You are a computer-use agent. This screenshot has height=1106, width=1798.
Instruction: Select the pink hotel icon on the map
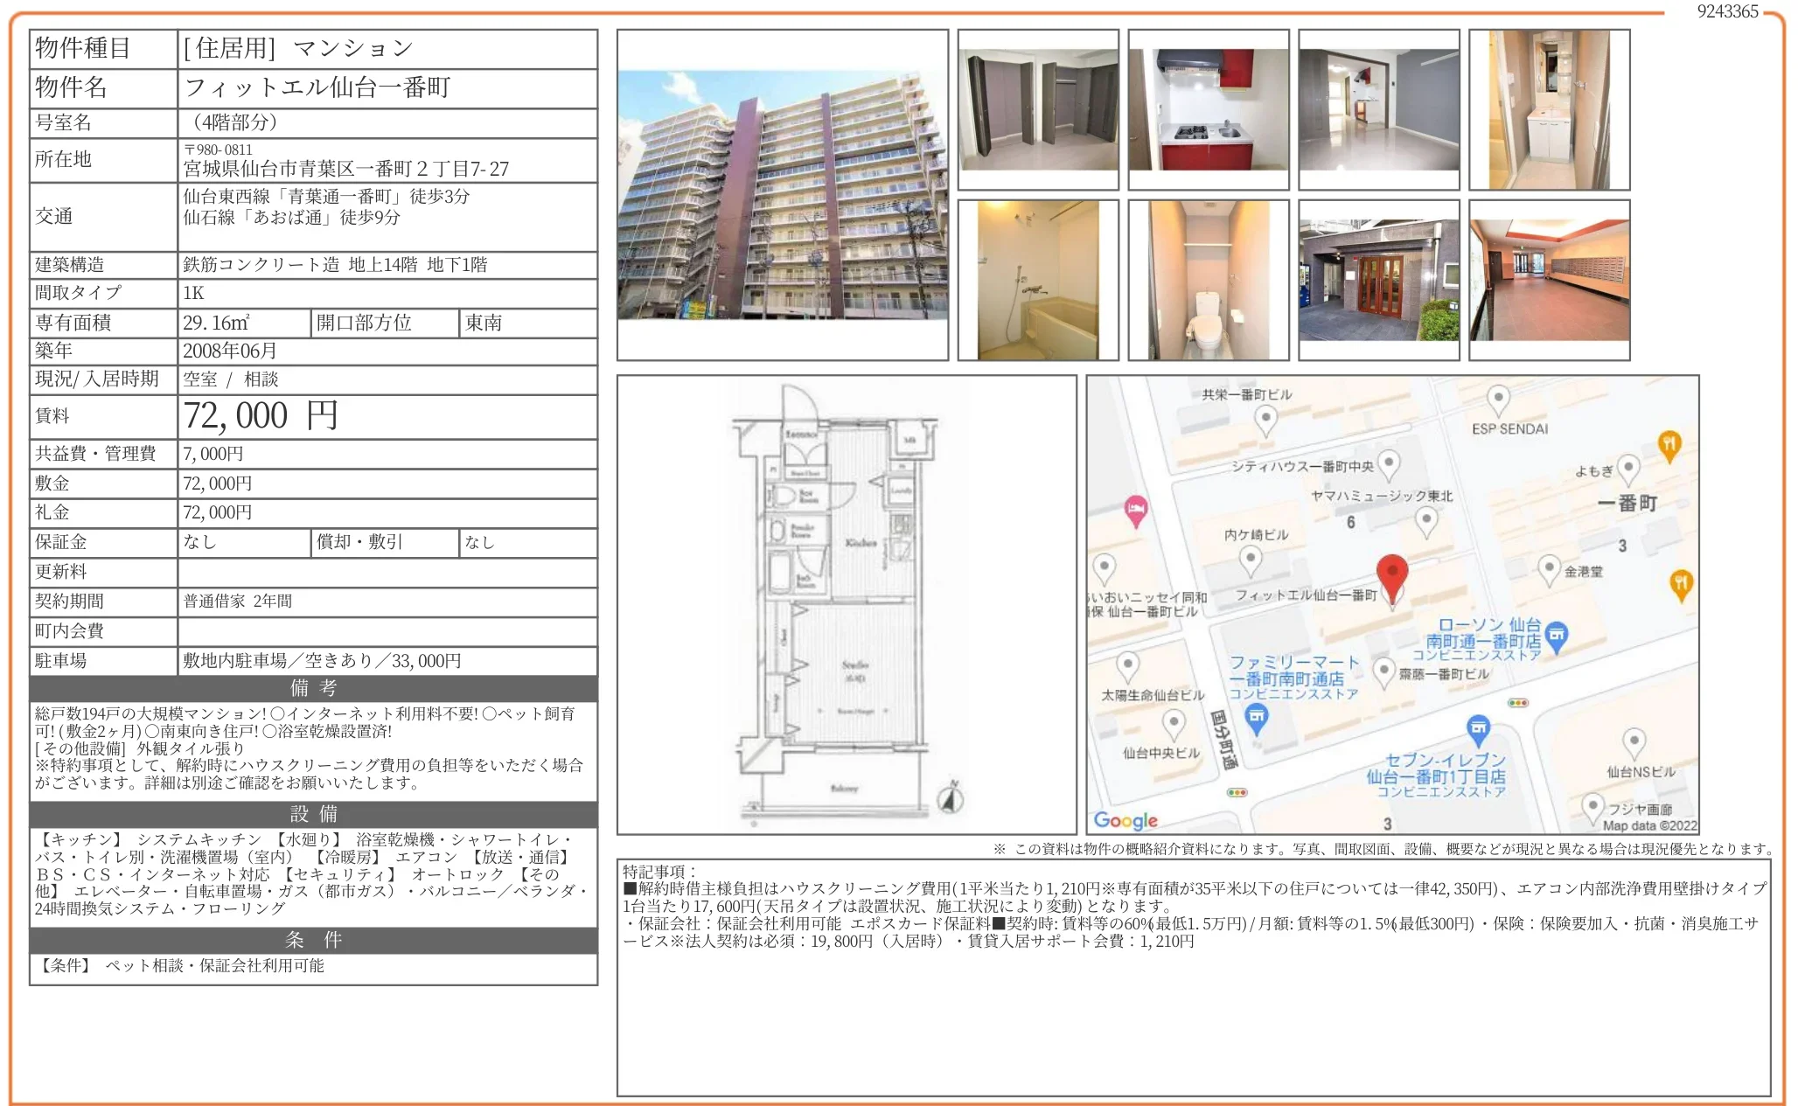[x=1134, y=508]
